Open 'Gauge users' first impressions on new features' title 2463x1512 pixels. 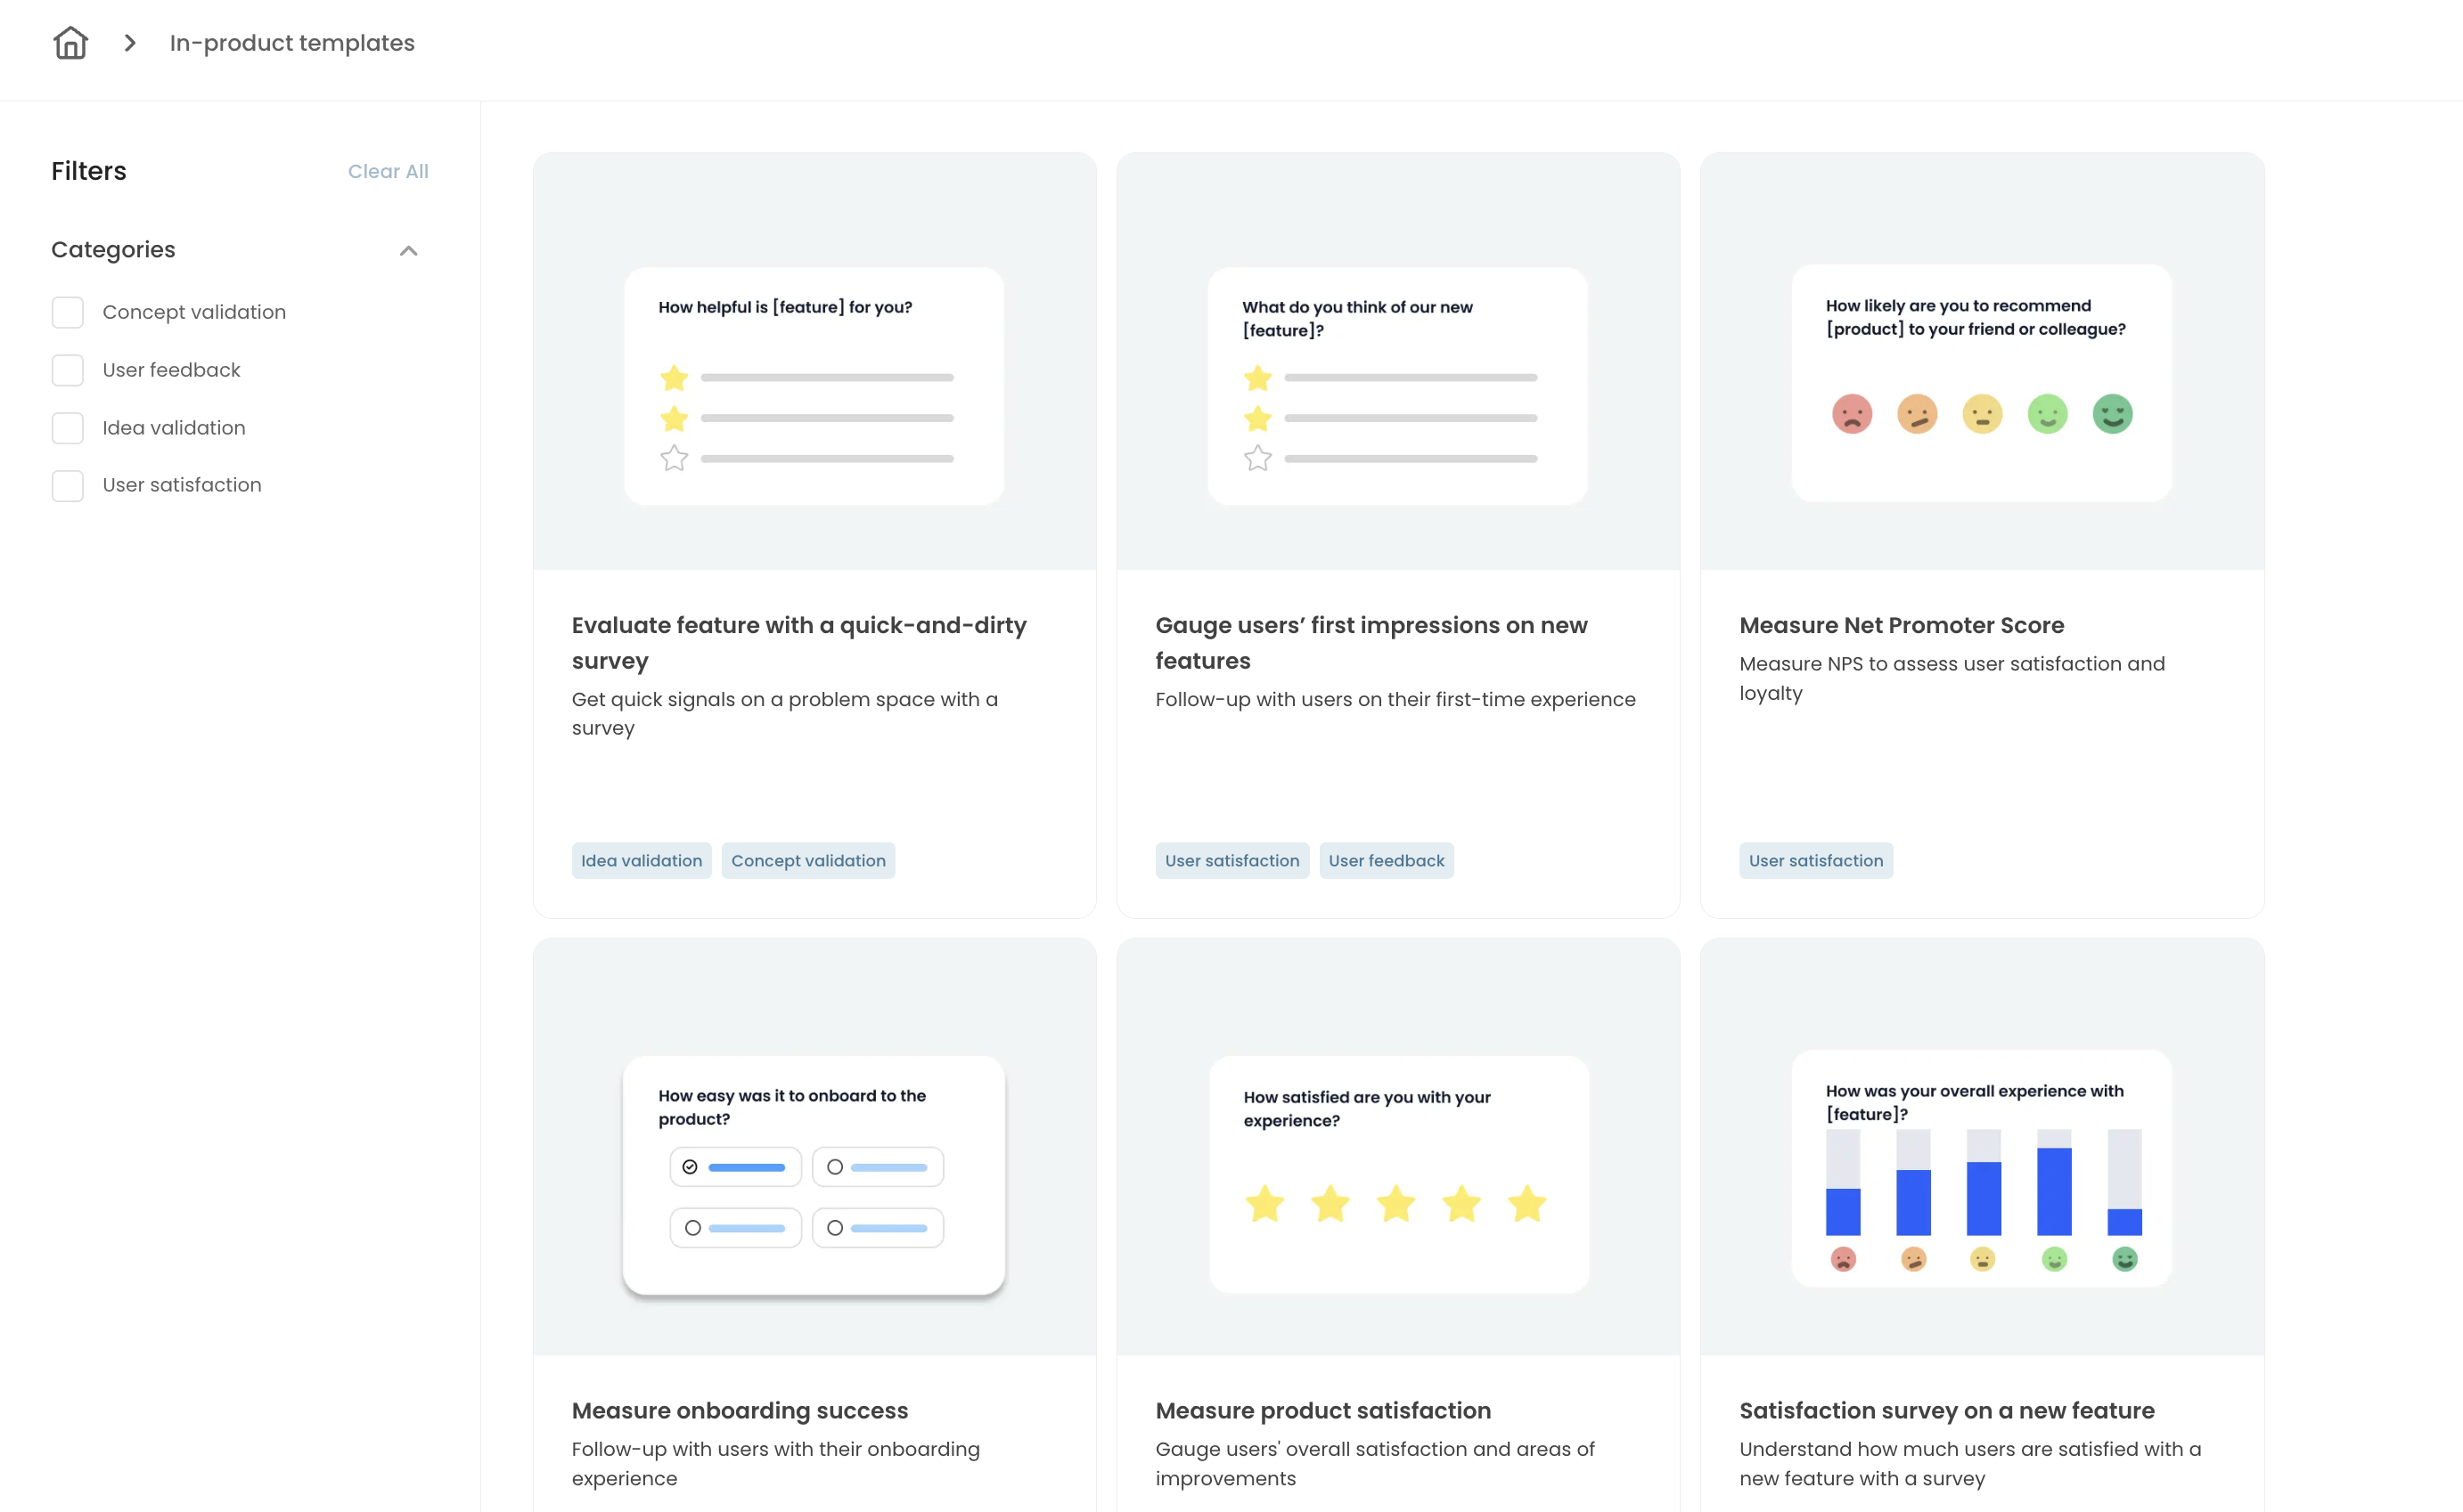pos(1371,643)
